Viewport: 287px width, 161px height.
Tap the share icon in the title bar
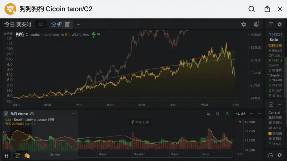pos(267,9)
